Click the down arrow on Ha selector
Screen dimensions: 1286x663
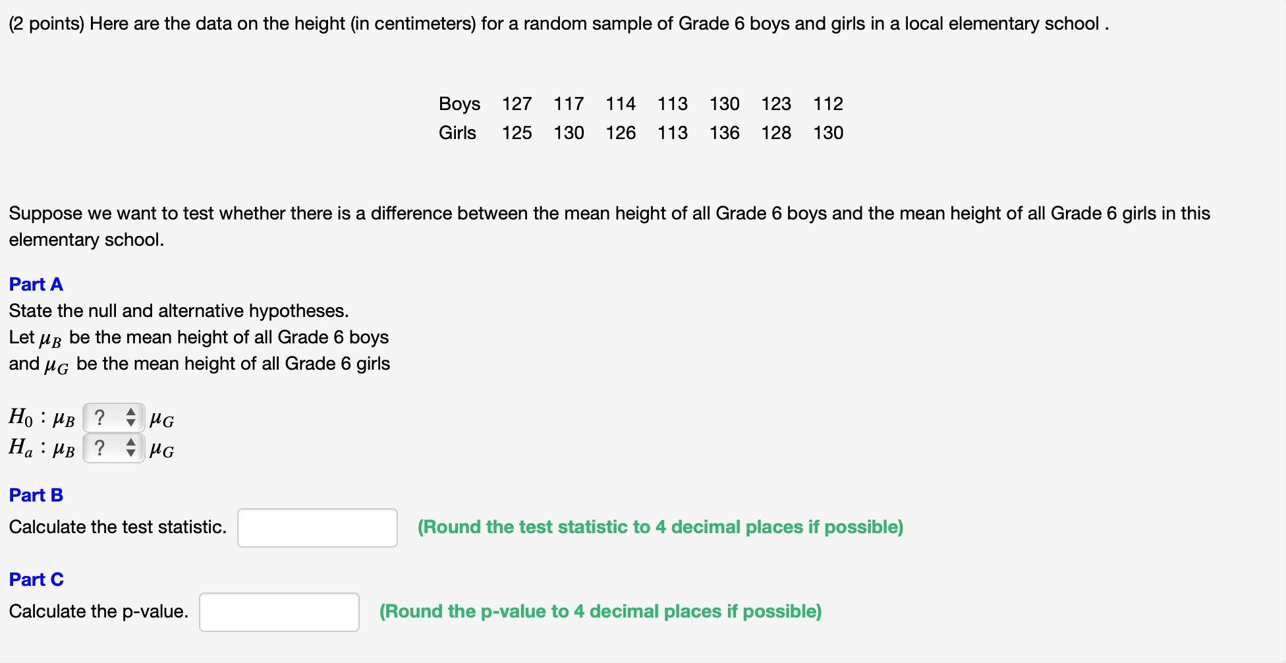click(x=131, y=453)
